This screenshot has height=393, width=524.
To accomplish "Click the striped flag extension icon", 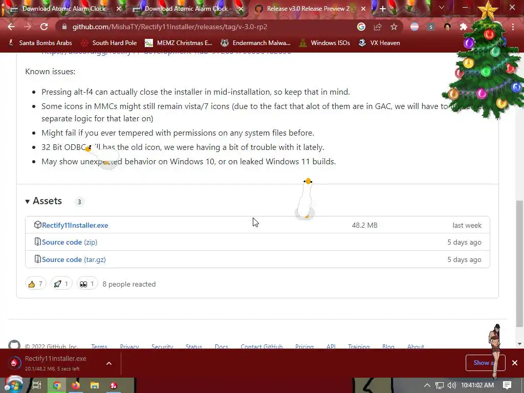I will click(x=414, y=27).
